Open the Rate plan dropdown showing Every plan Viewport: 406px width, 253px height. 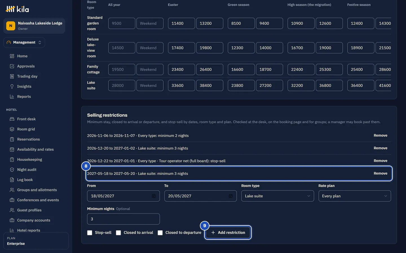pyautogui.click(x=355, y=196)
